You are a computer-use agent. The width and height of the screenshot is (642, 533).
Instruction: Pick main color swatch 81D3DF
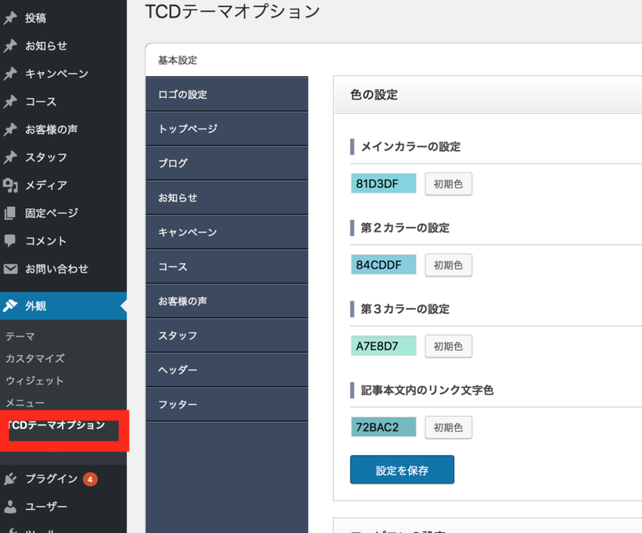click(384, 184)
